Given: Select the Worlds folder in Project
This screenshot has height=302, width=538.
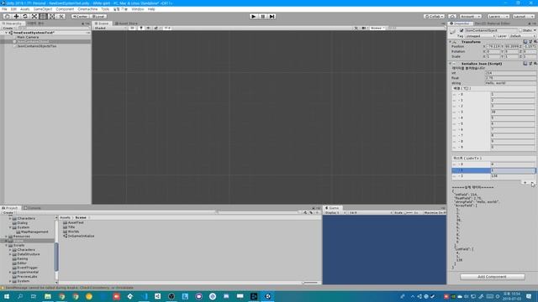Looking at the screenshot, I should (x=73, y=232).
